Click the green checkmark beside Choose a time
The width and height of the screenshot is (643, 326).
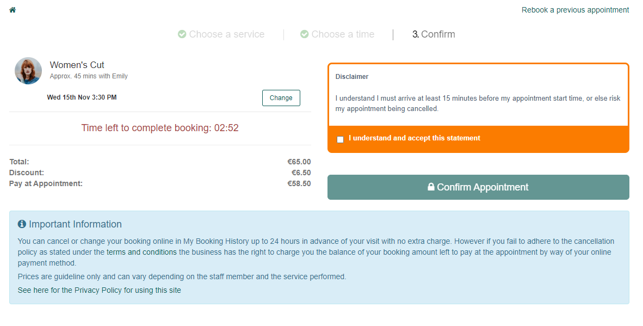click(304, 34)
